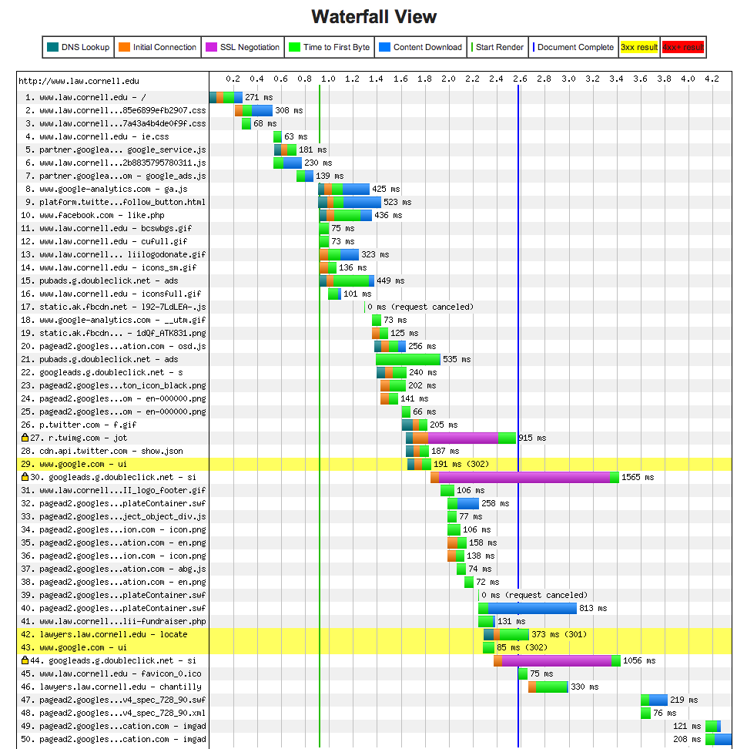The width and height of the screenshot is (737, 749).
Task: Click the Initial Connection orange legend swatch
Action: [x=124, y=47]
